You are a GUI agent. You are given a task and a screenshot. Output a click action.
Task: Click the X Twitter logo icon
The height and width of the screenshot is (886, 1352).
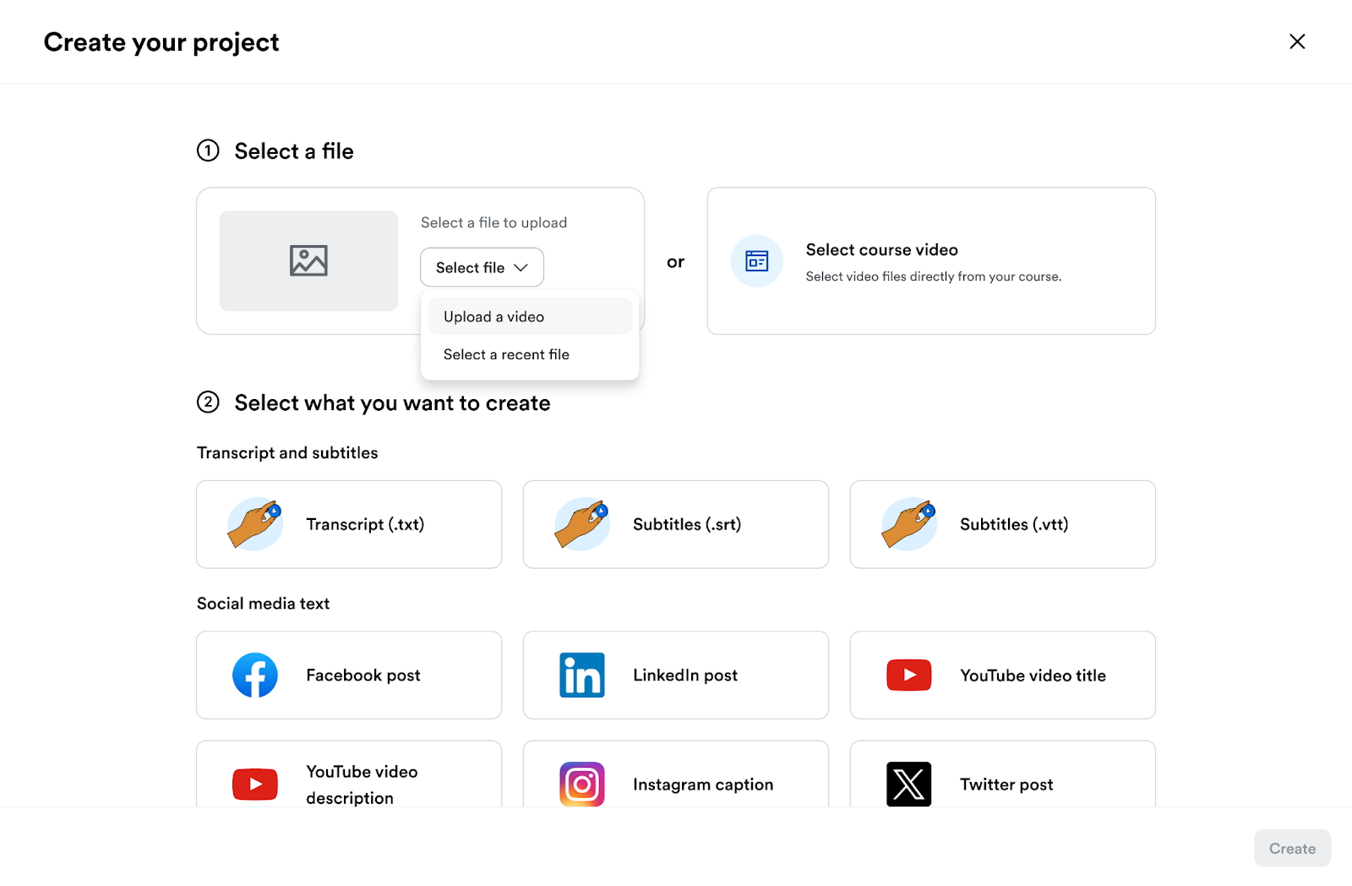click(909, 784)
